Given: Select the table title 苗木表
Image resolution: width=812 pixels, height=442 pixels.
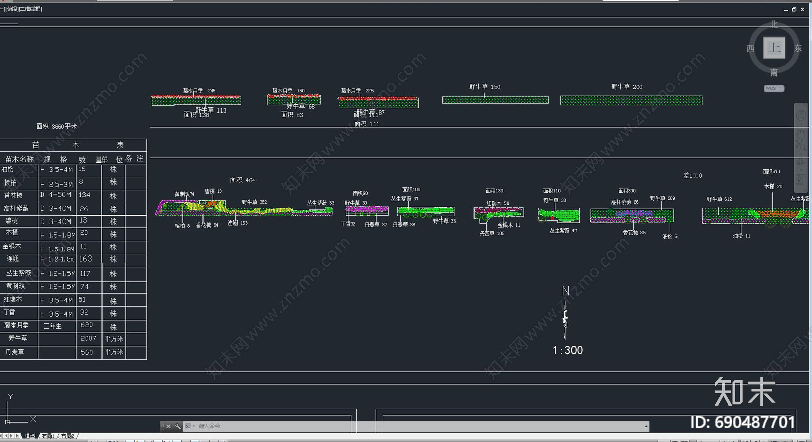Looking at the screenshot, I should pyautogui.click(x=78, y=145).
